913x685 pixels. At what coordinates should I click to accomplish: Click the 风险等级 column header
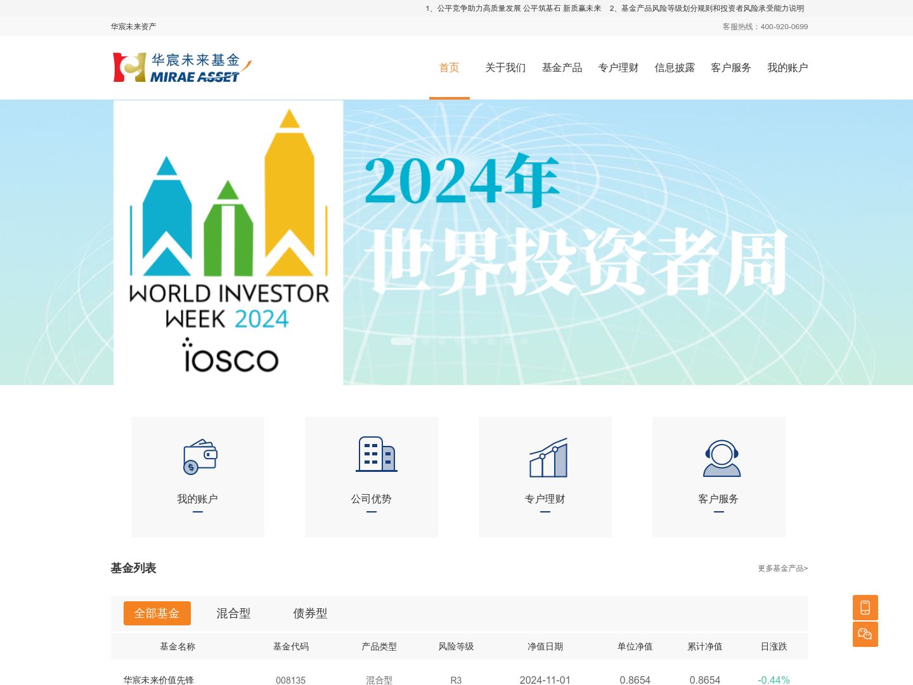456,646
